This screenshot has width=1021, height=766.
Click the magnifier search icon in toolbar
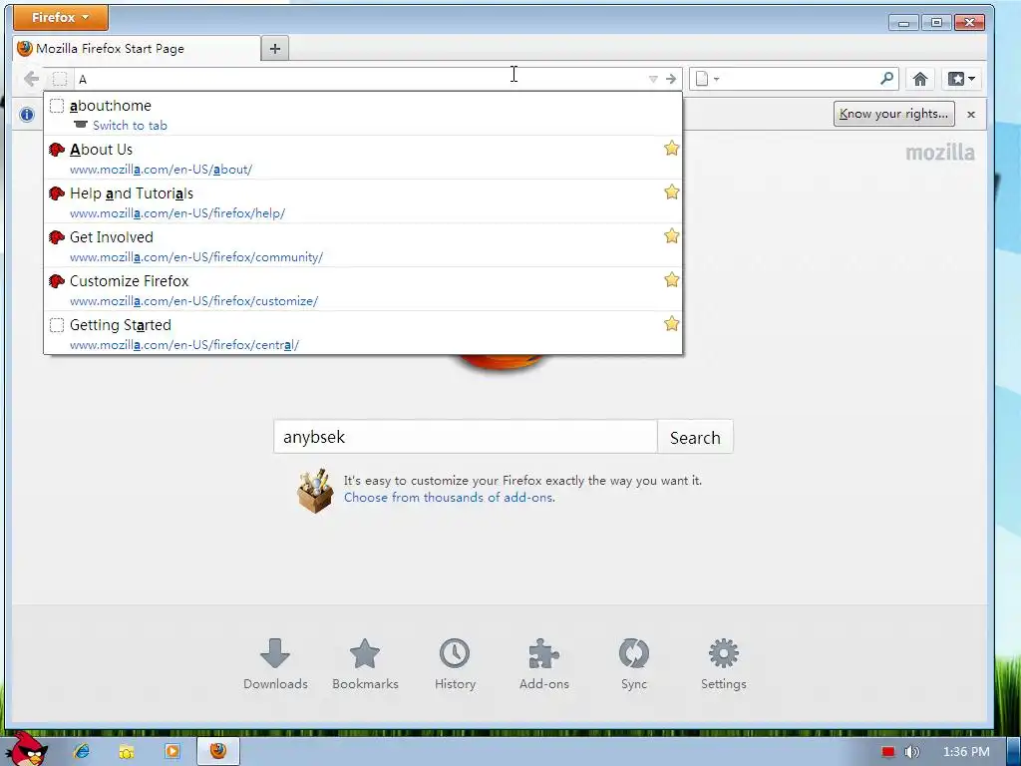pos(886,79)
